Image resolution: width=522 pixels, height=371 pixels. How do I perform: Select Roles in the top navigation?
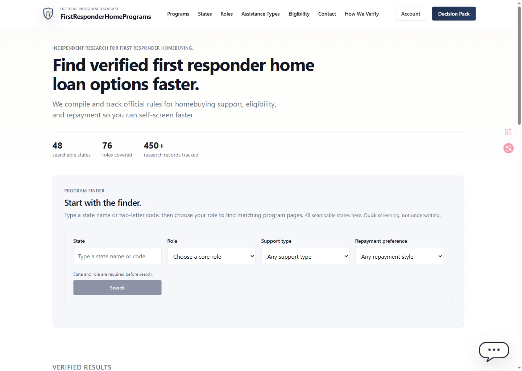(226, 14)
